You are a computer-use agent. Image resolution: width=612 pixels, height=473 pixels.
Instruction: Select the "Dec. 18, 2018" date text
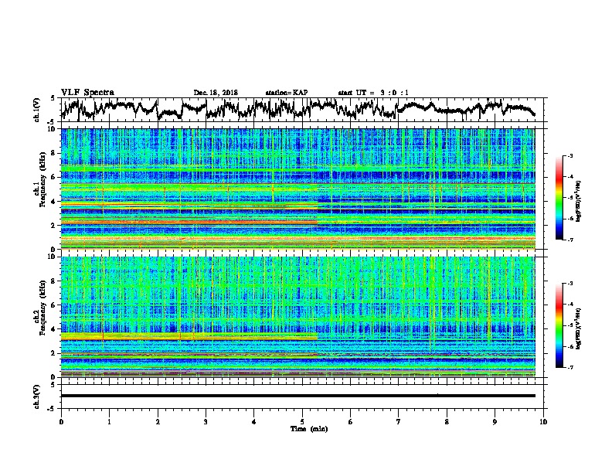tap(216, 93)
